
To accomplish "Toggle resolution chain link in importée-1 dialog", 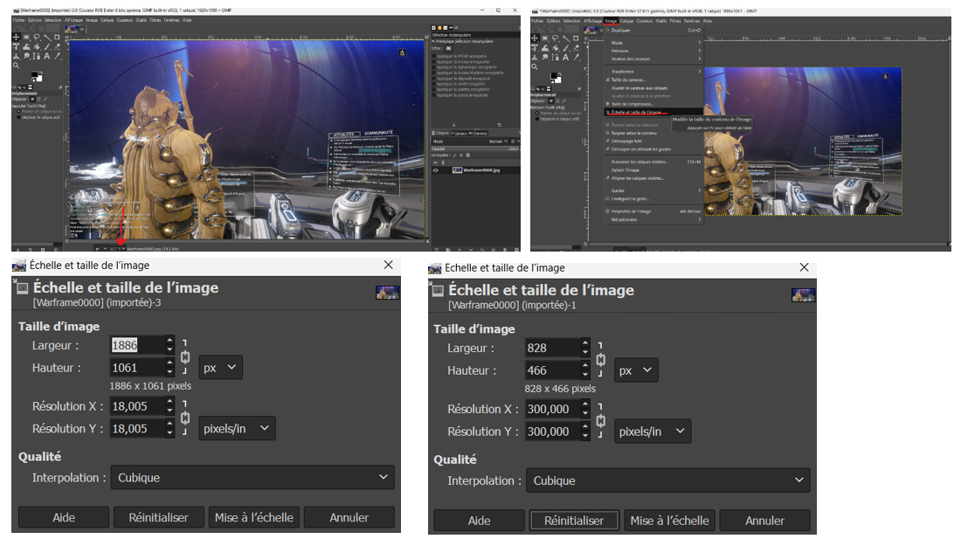I will pos(601,421).
